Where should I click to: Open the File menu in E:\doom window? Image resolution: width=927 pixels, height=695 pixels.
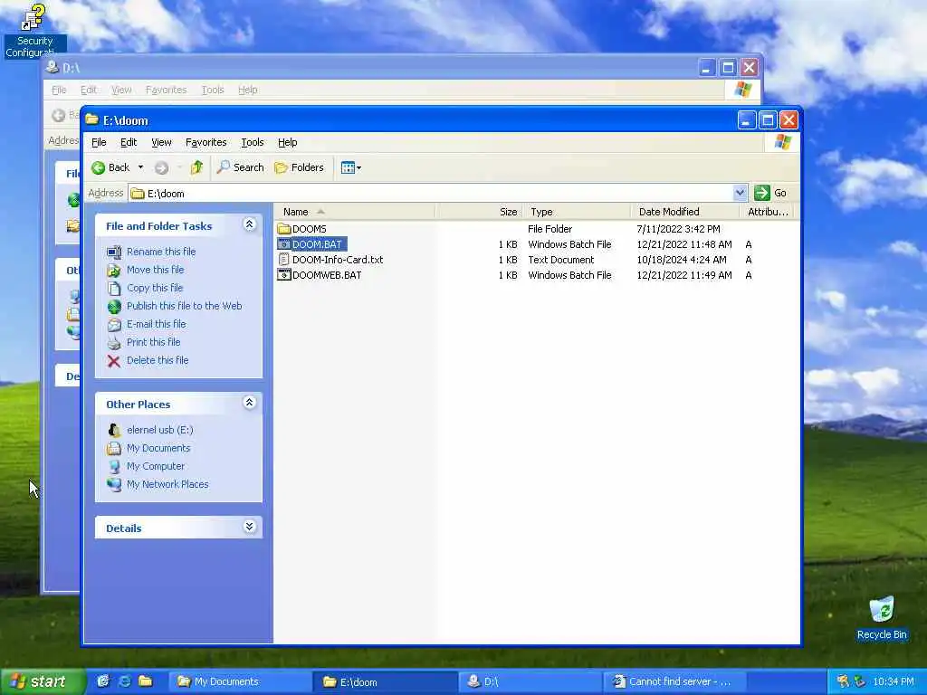coord(99,142)
